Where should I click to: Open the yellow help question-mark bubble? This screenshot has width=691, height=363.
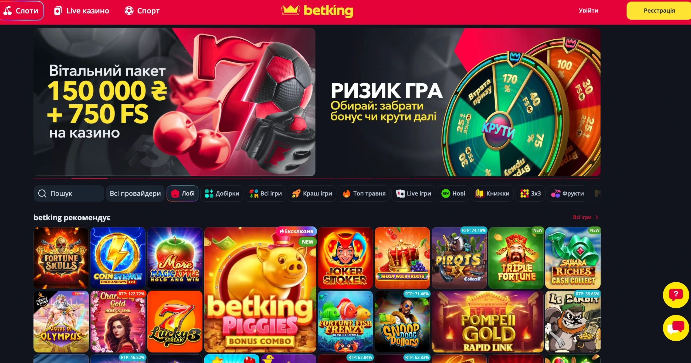tap(676, 295)
